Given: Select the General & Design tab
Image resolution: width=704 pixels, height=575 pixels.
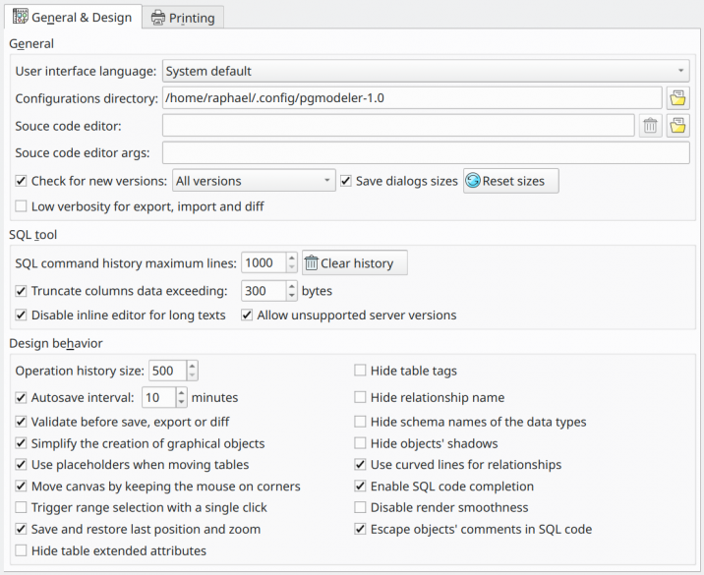Looking at the screenshot, I should [x=73, y=17].
